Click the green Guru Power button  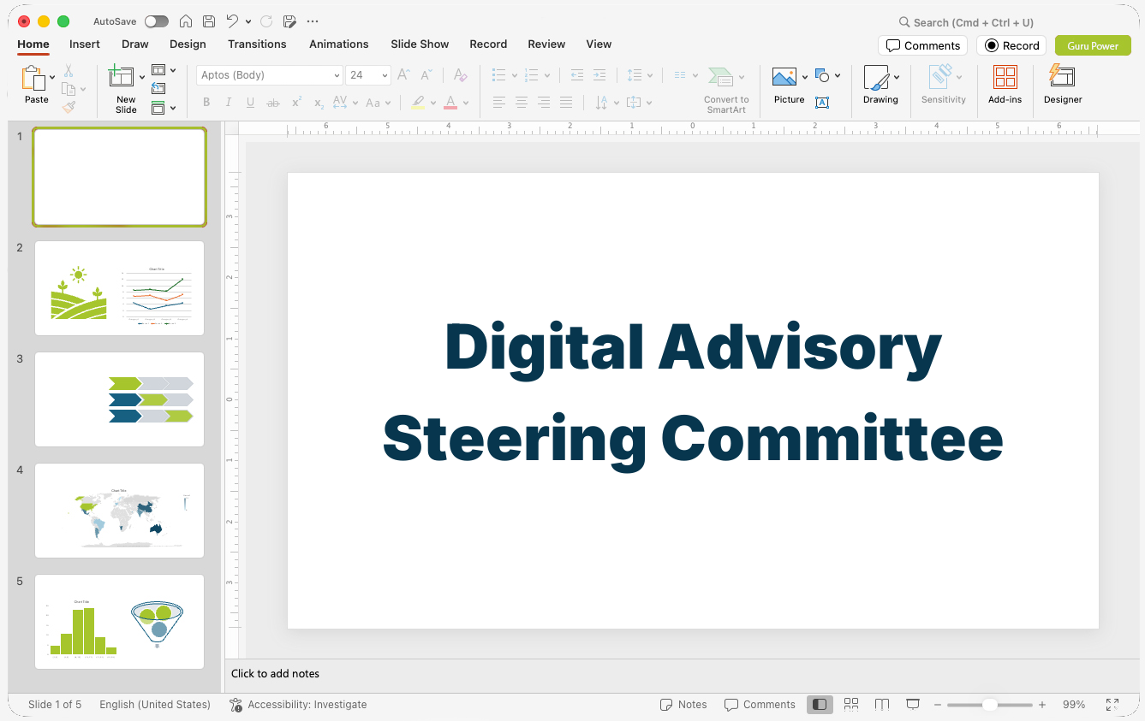tap(1093, 45)
